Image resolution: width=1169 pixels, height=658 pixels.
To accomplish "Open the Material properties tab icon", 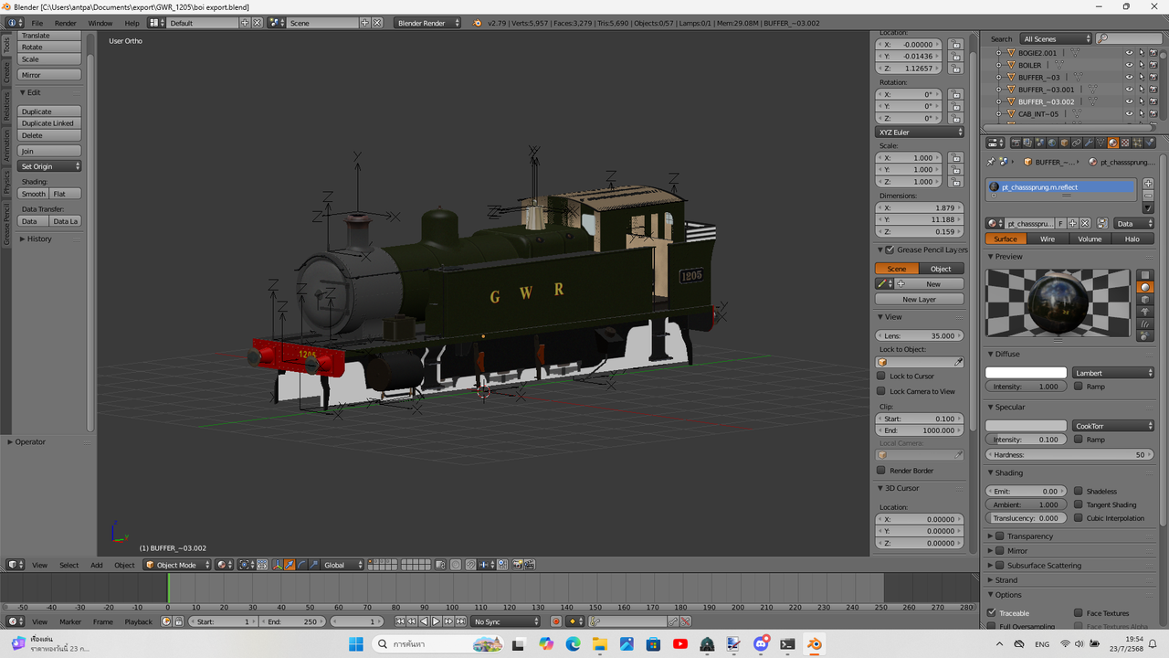I will coord(1112,143).
